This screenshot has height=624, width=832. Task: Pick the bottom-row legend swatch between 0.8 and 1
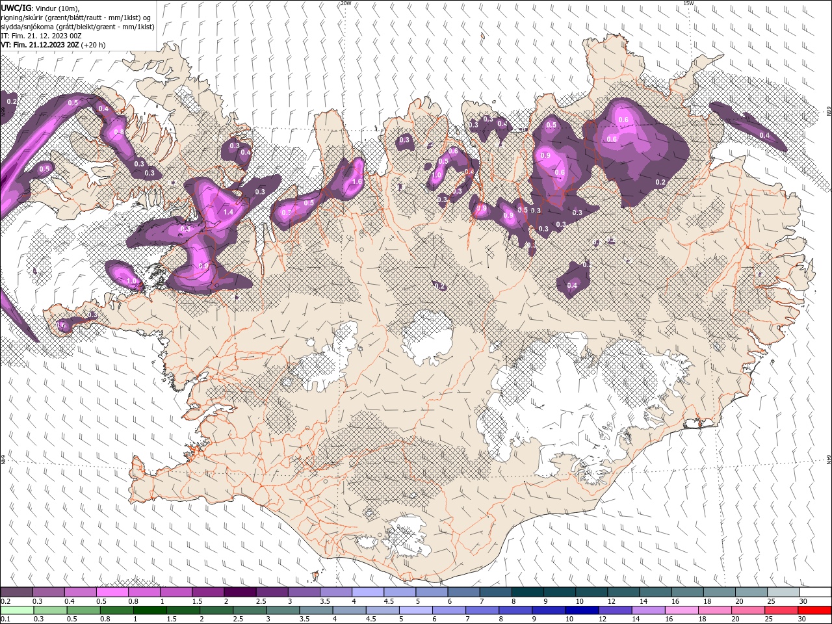point(116,610)
